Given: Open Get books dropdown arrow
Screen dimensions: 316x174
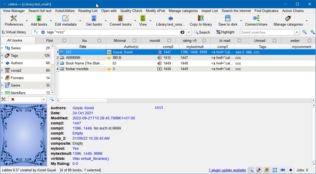Looking at the screenshot, I should [x=106, y=21].
